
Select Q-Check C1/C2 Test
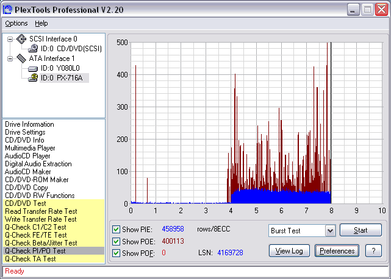[54, 227]
